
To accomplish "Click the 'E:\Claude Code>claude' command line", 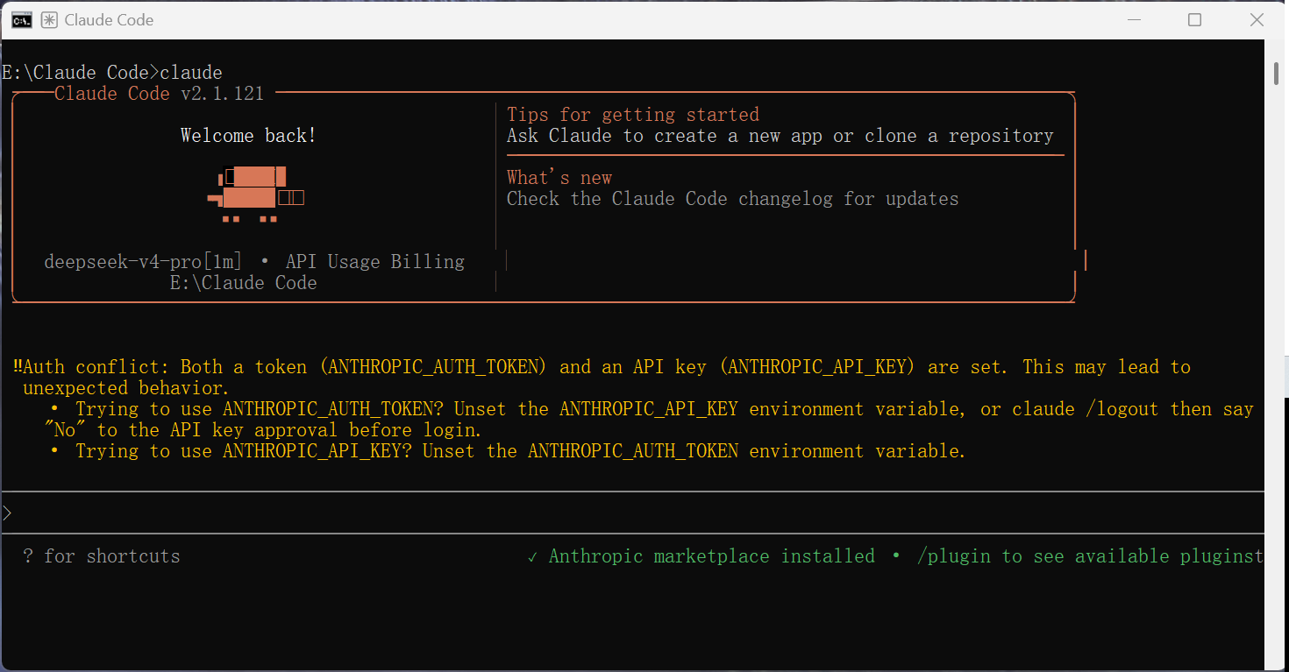I will 112,73.
